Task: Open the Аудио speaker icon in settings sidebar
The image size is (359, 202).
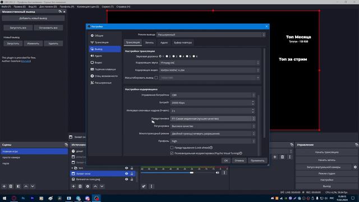Action: 92,56
